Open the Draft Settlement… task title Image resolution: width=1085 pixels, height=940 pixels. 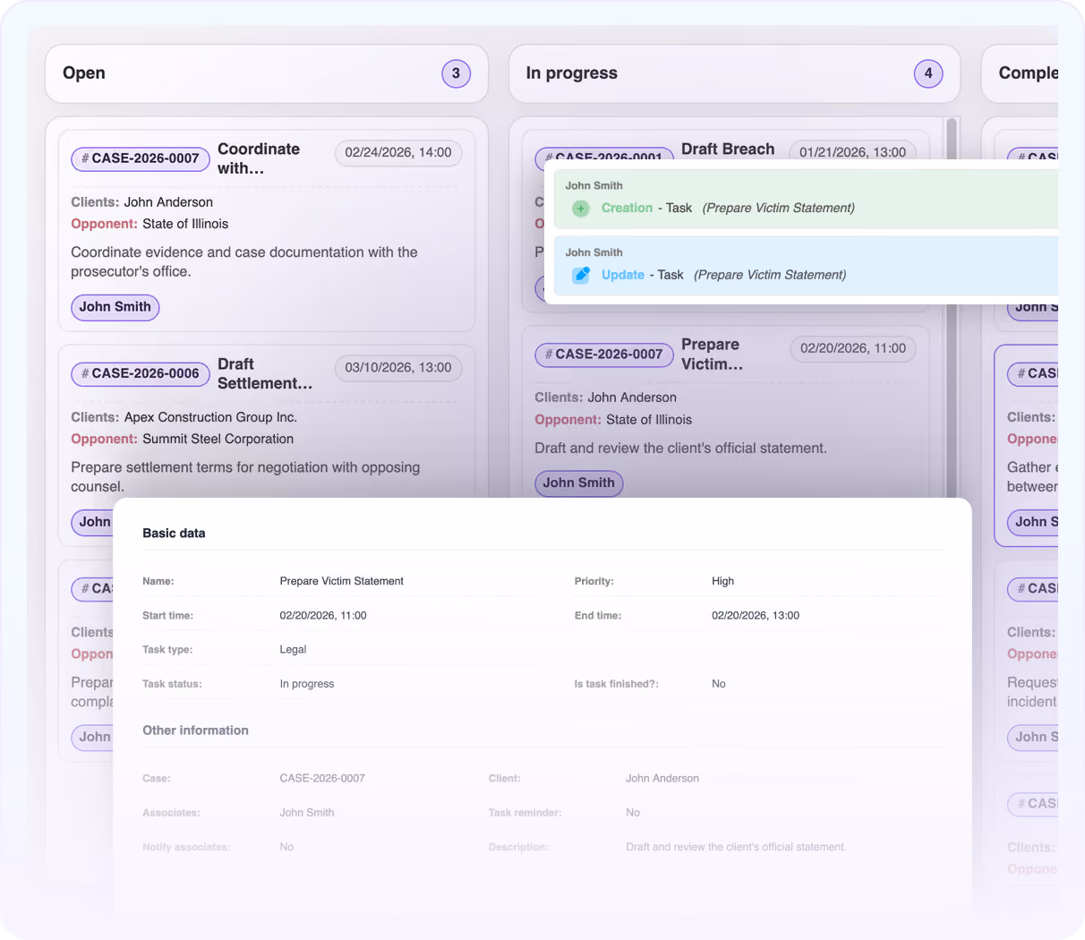(x=265, y=373)
